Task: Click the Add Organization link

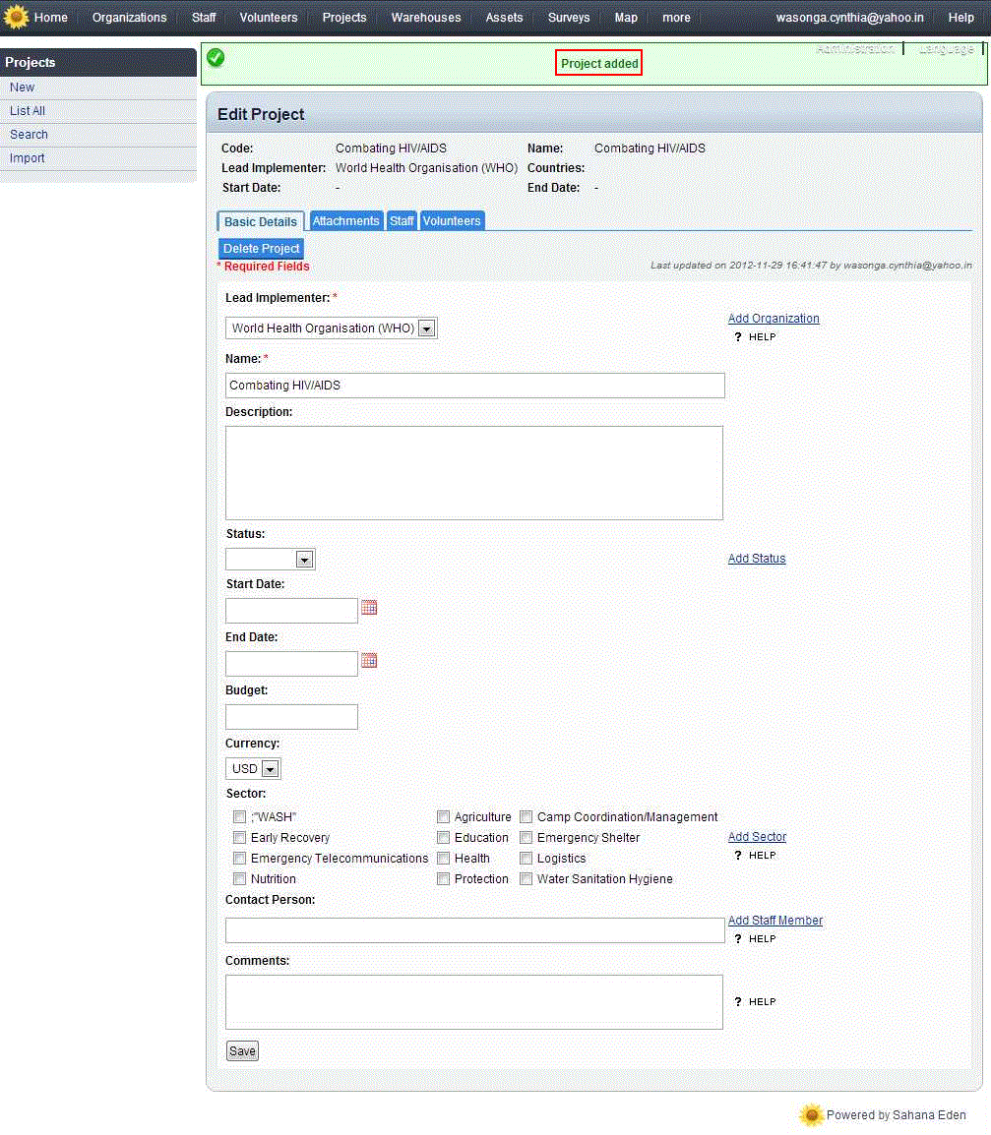Action: point(774,319)
